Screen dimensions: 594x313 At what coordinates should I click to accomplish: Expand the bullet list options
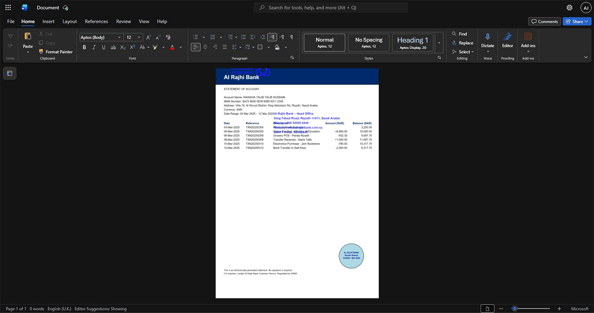[x=204, y=37]
